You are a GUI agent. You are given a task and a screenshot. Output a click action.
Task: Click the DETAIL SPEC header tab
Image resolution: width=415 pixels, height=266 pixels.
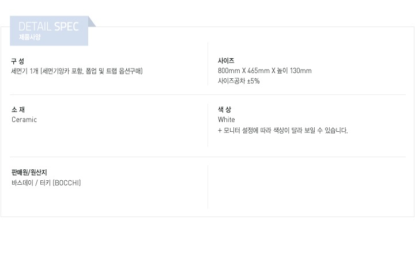point(48,27)
